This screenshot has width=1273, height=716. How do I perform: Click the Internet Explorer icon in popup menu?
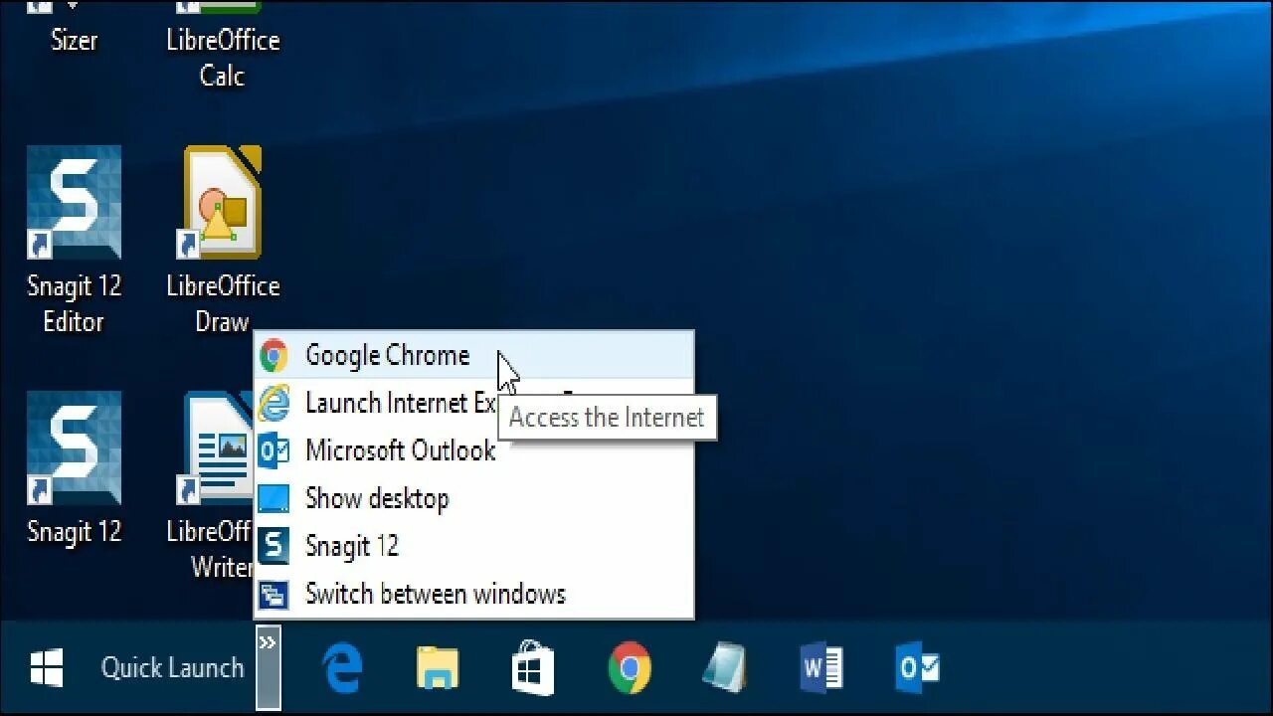273,403
